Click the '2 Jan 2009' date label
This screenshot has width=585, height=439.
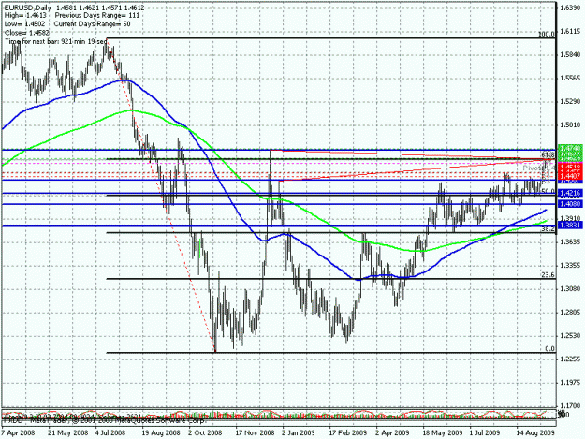(x=298, y=433)
